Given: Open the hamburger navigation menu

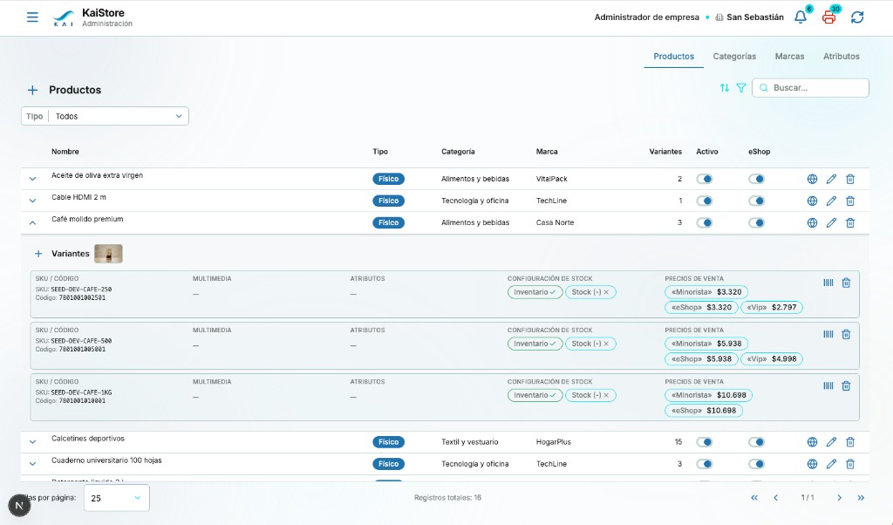Looking at the screenshot, I should pyautogui.click(x=32, y=17).
